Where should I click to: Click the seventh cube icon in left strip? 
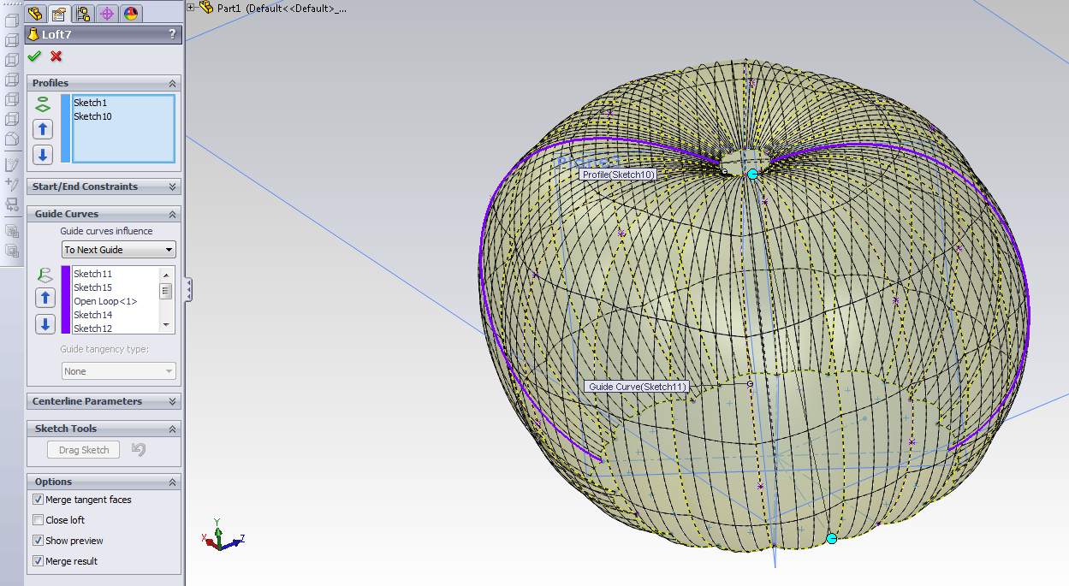12,139
